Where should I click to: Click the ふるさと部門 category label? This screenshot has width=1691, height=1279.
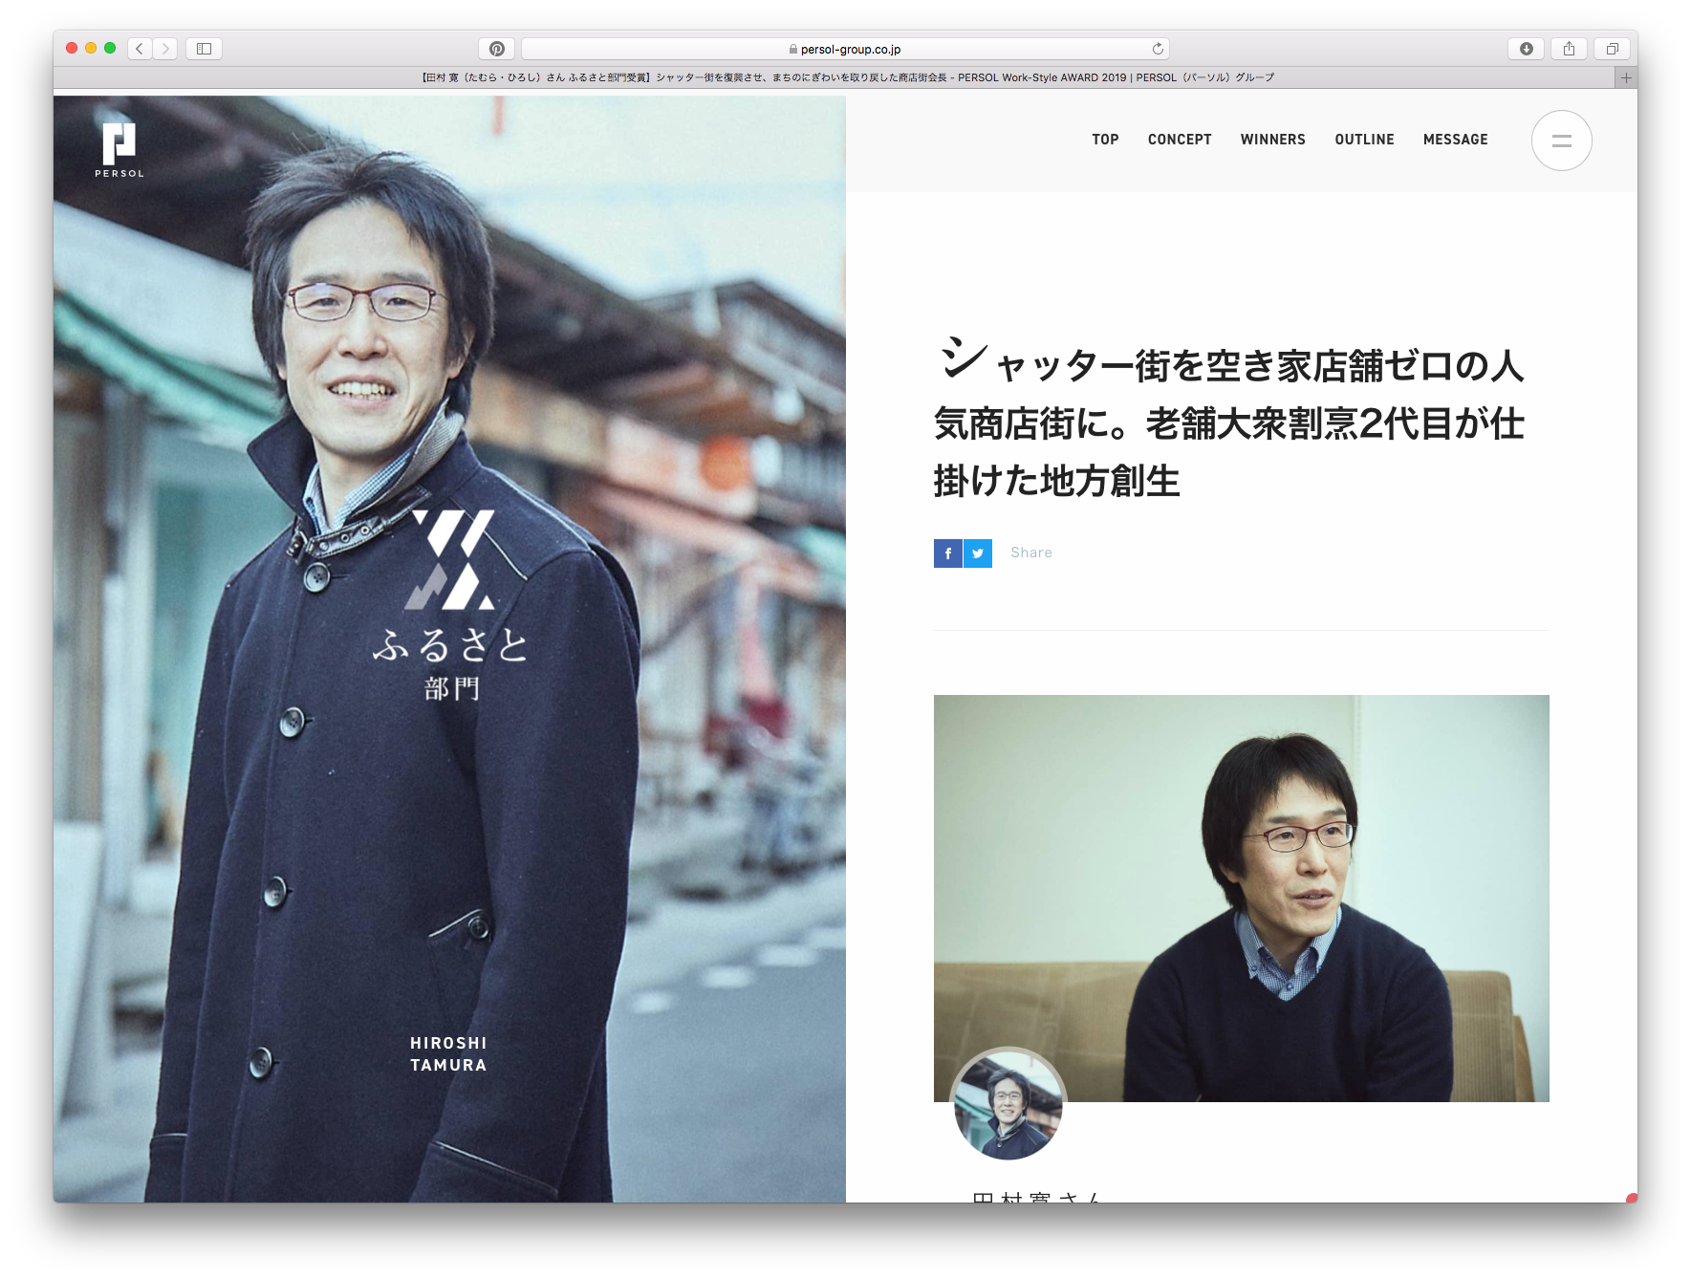[451, 664]
